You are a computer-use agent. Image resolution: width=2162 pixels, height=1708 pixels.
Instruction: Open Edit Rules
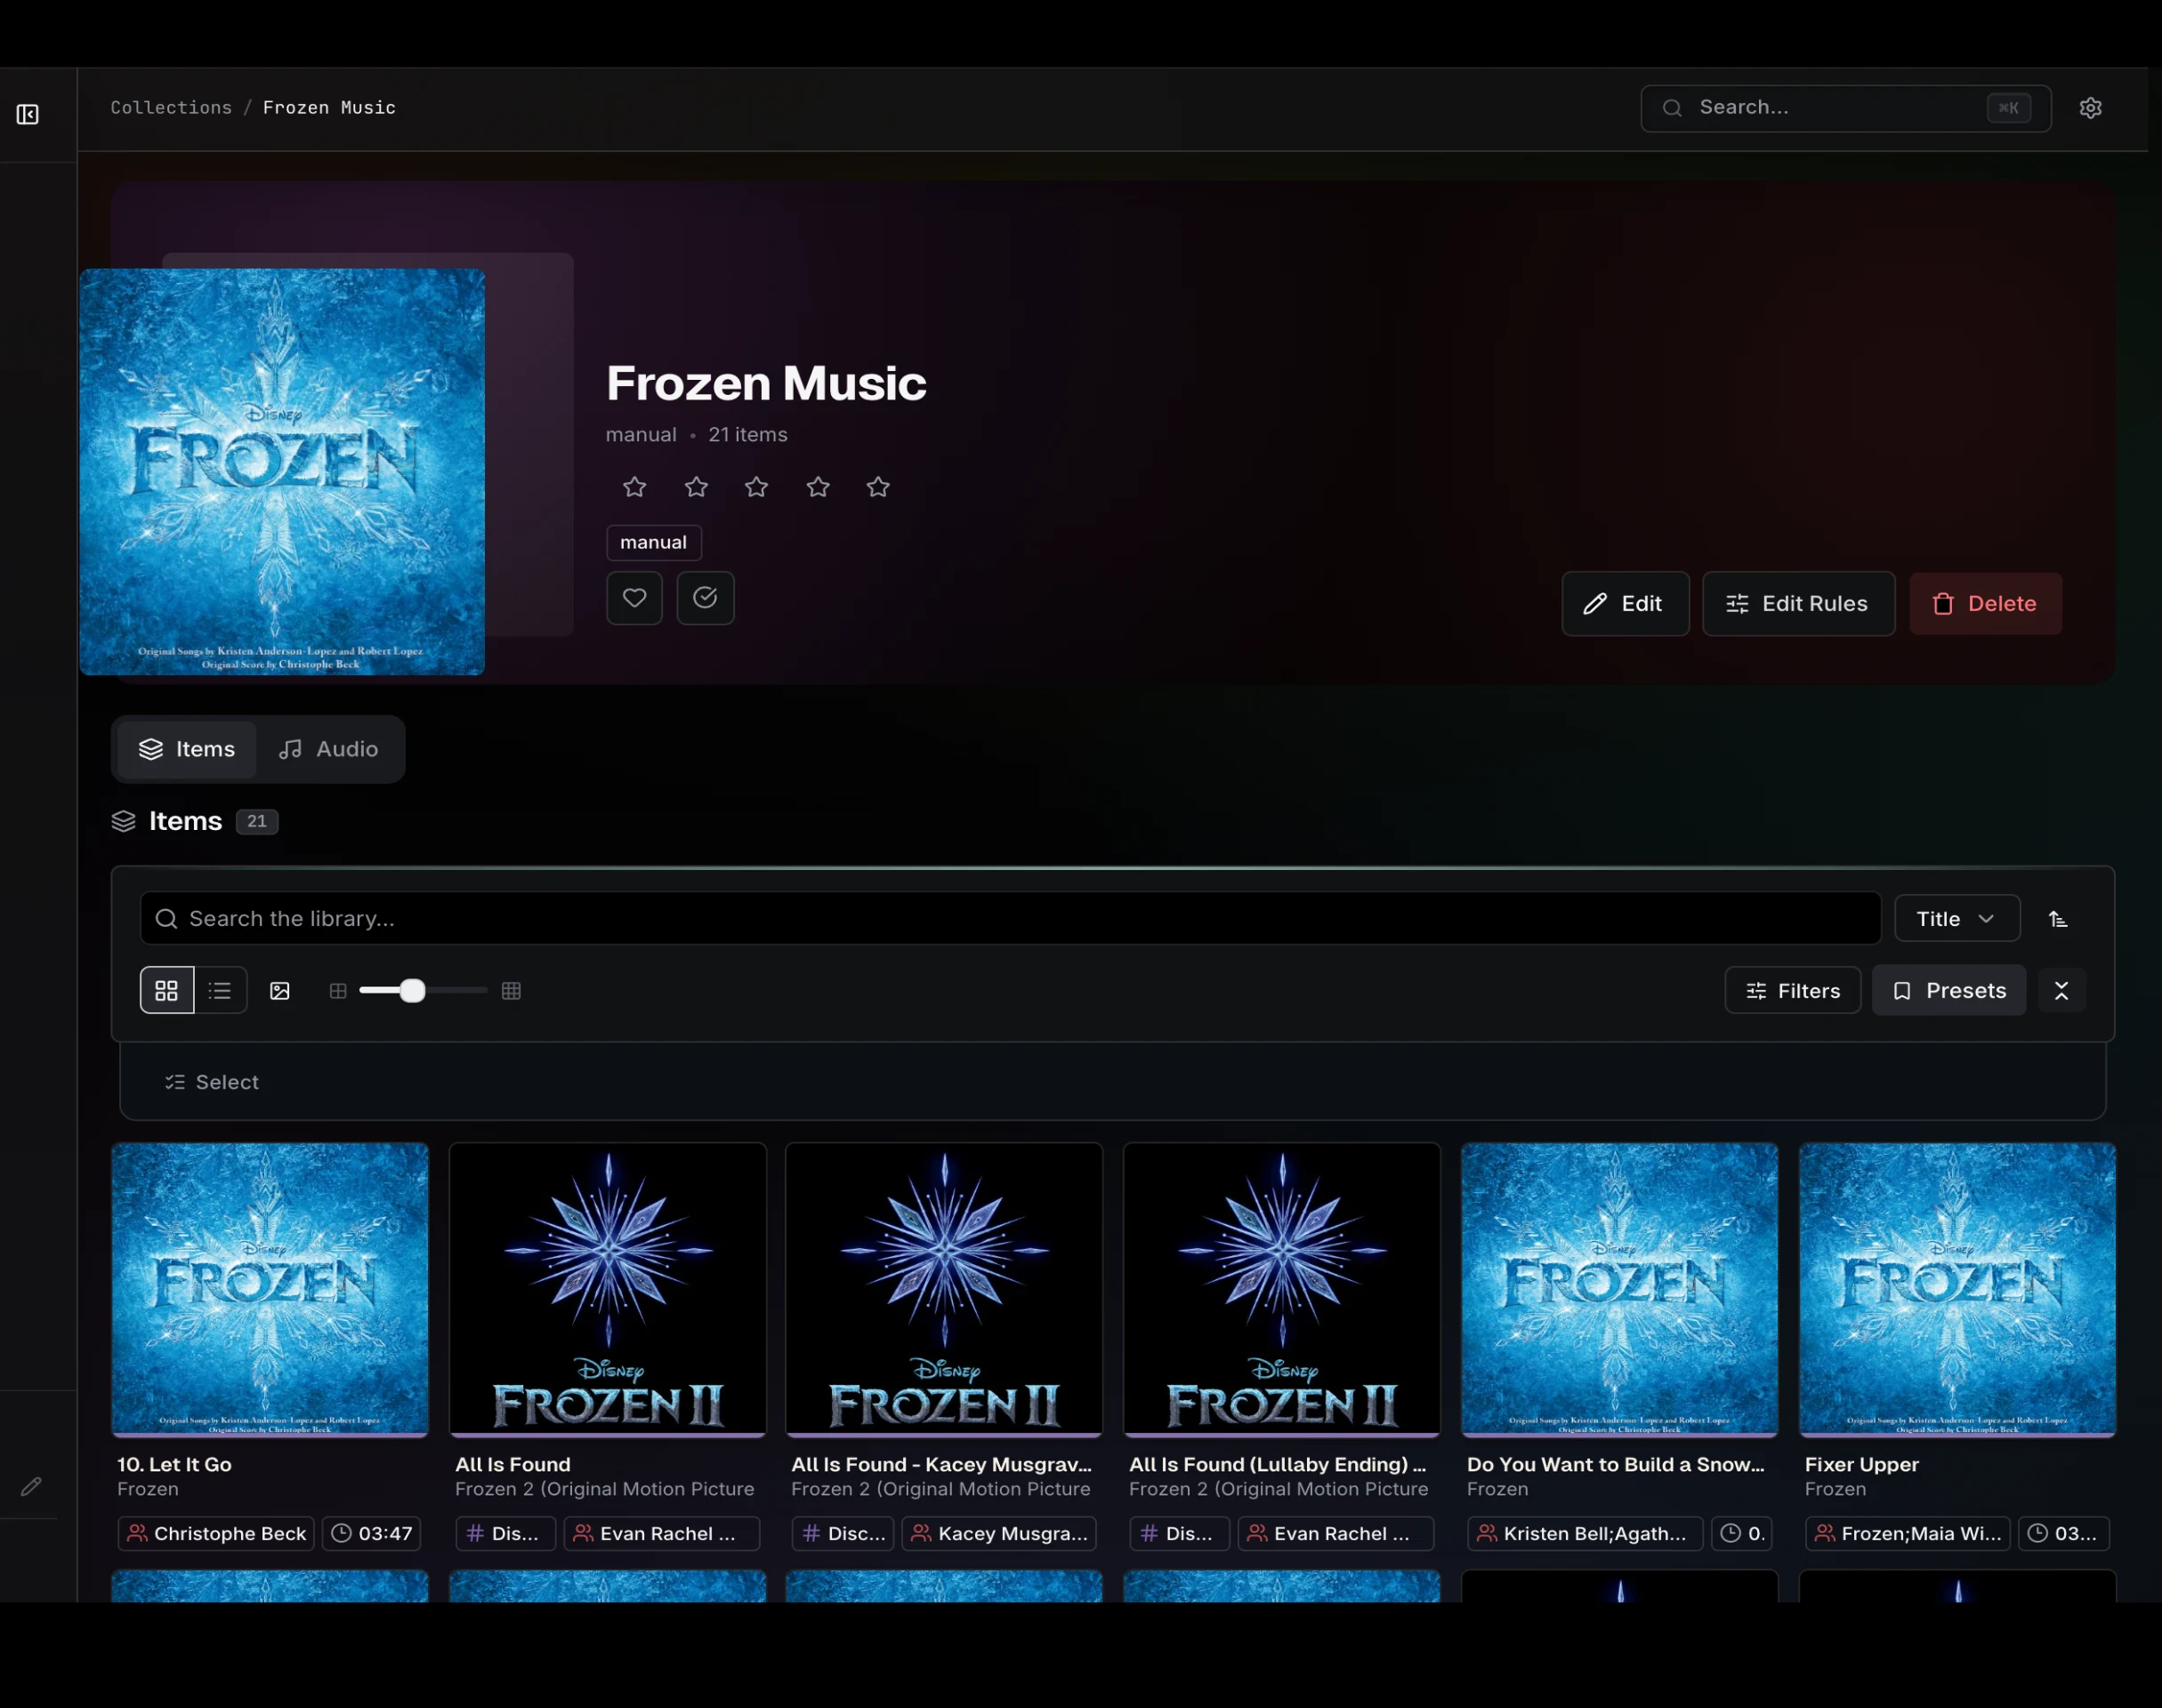pyautogui.click(x=1797, y=603)
